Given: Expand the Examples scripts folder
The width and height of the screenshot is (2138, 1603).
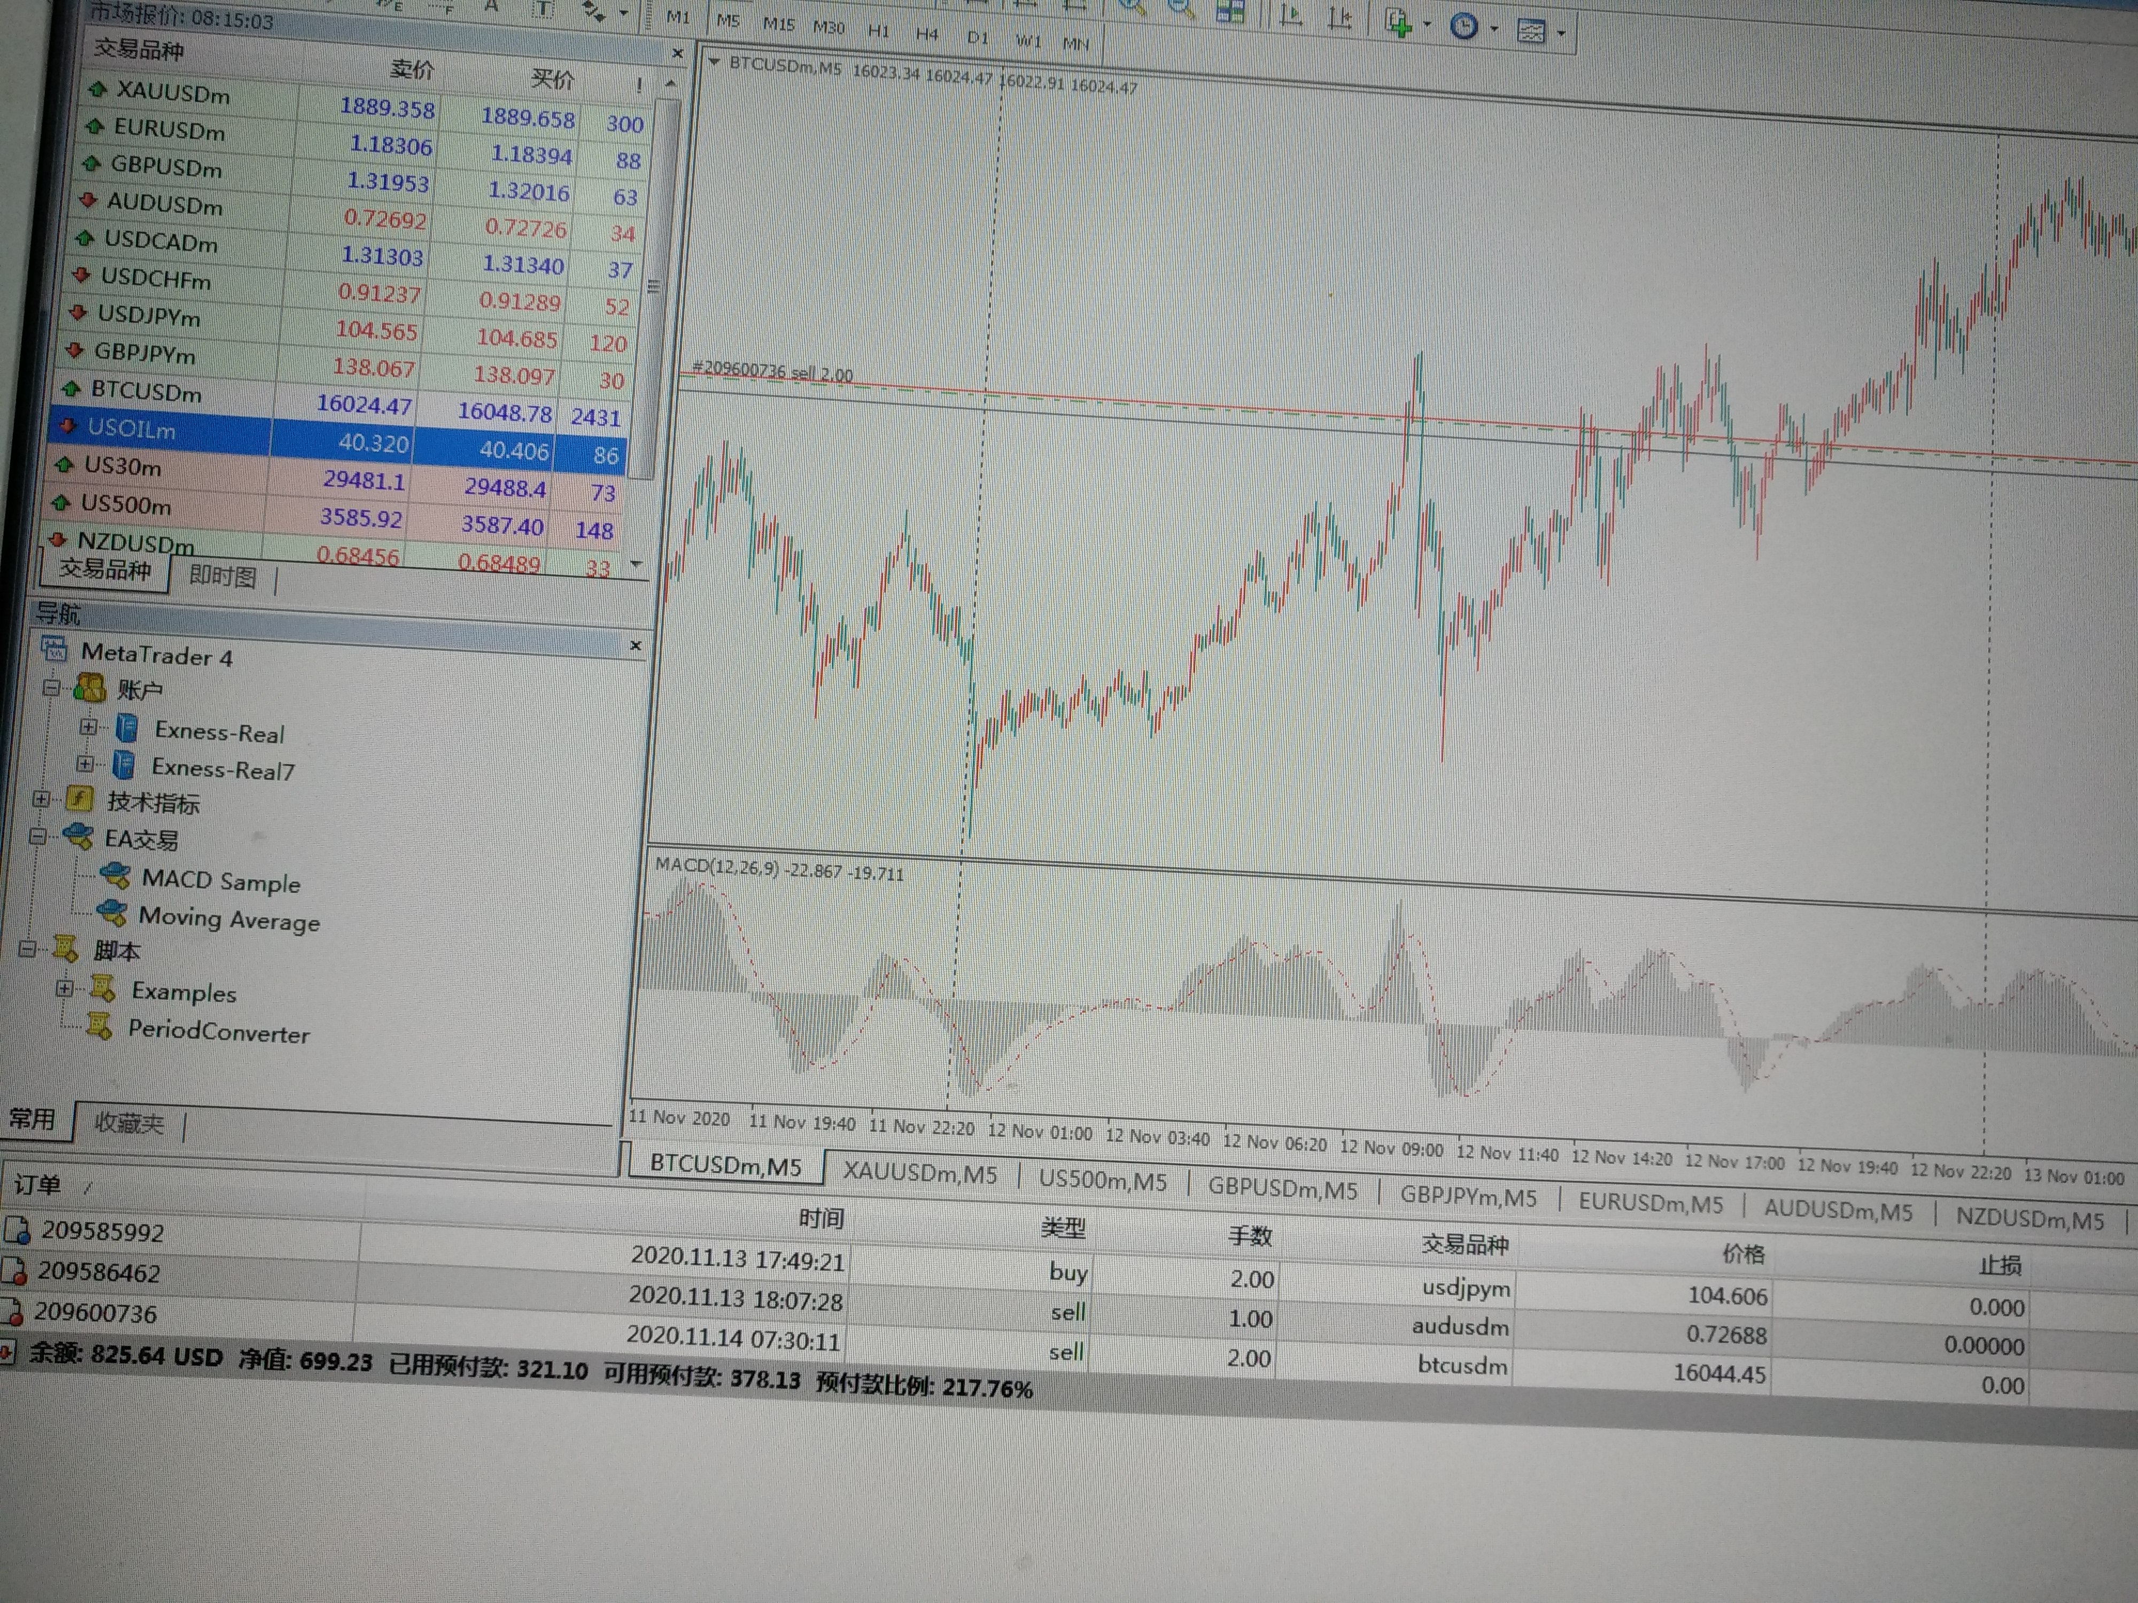Looking at the screenshot, I should (x=64, y=989).
